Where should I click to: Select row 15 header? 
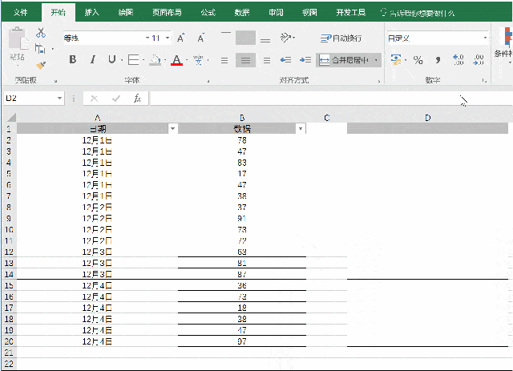9,285
